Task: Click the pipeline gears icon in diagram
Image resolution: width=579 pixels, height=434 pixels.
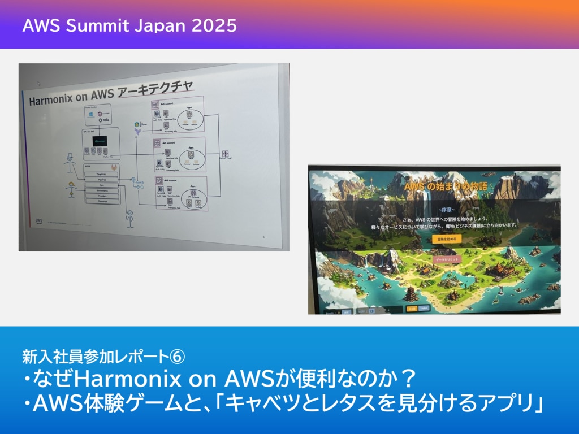Action: tap(138, 184)
